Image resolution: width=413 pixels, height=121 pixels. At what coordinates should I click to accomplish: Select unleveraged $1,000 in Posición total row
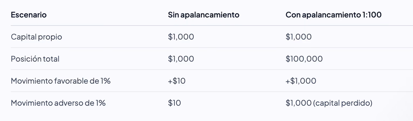pos(181,59)
